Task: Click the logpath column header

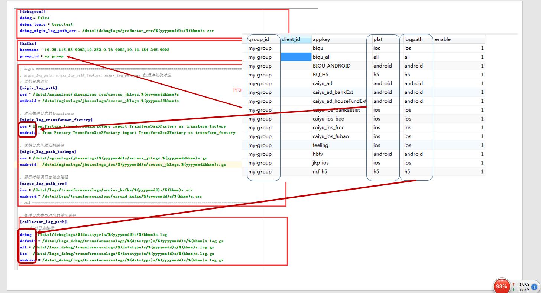Action: pos(414,39)
